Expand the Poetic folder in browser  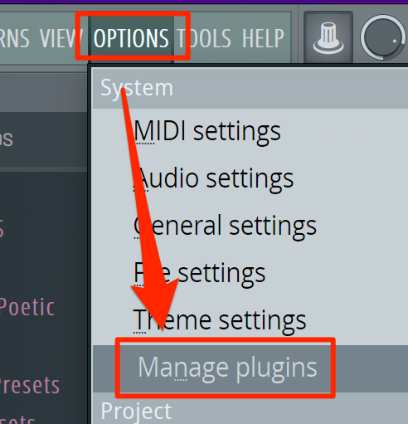27,307
